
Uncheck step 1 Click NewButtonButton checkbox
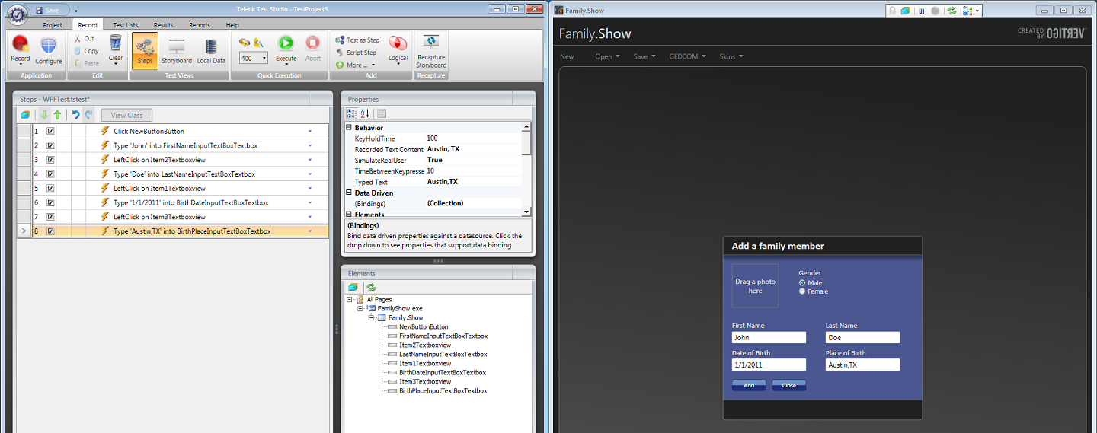click(51, 131)
